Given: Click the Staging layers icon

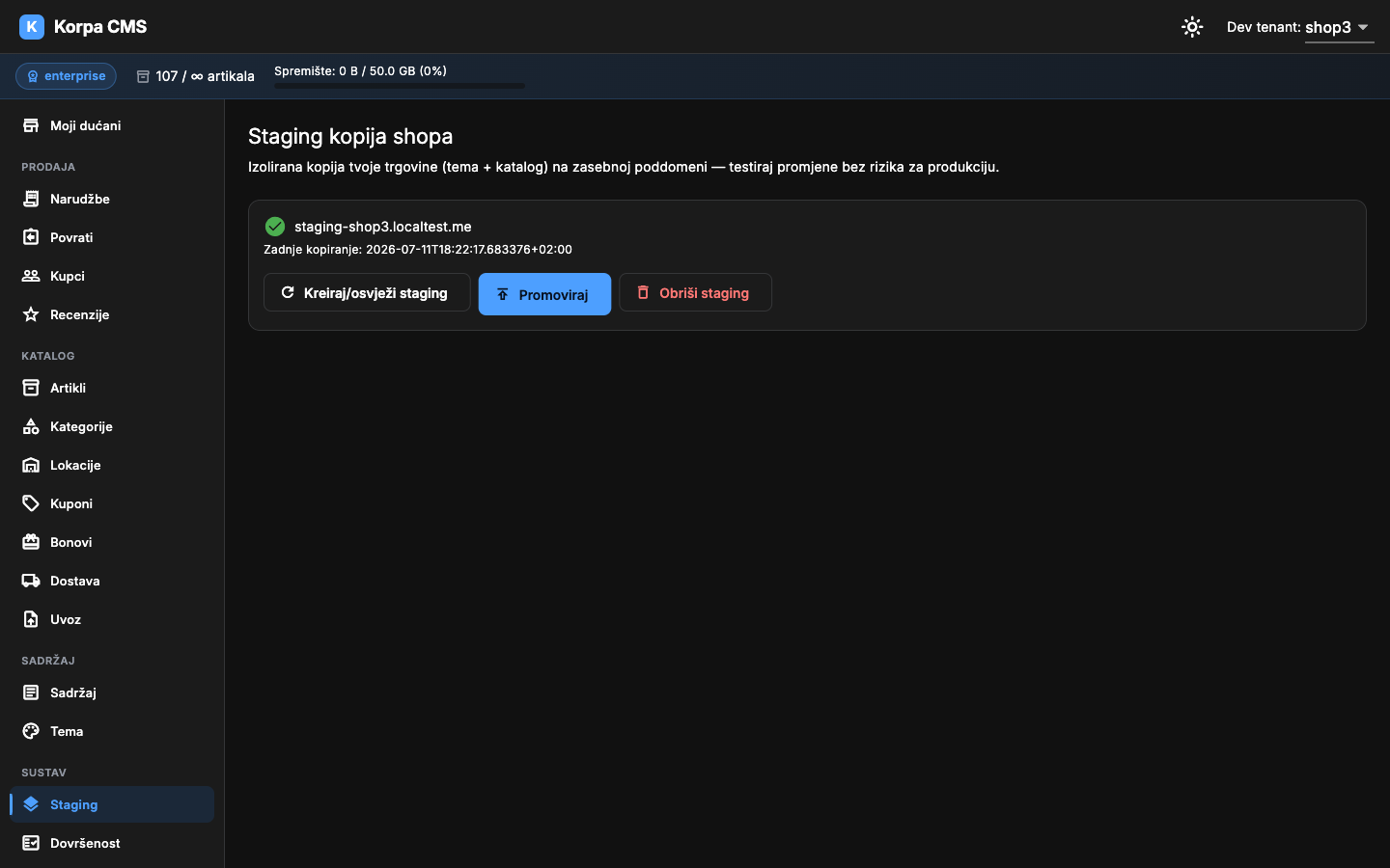Looking at the screenshot, I should coord(31,804).
